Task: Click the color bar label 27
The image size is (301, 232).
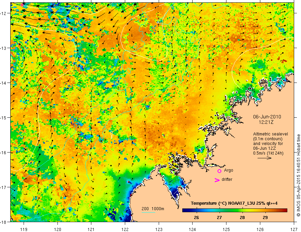Action: click(x=219, y=218)
